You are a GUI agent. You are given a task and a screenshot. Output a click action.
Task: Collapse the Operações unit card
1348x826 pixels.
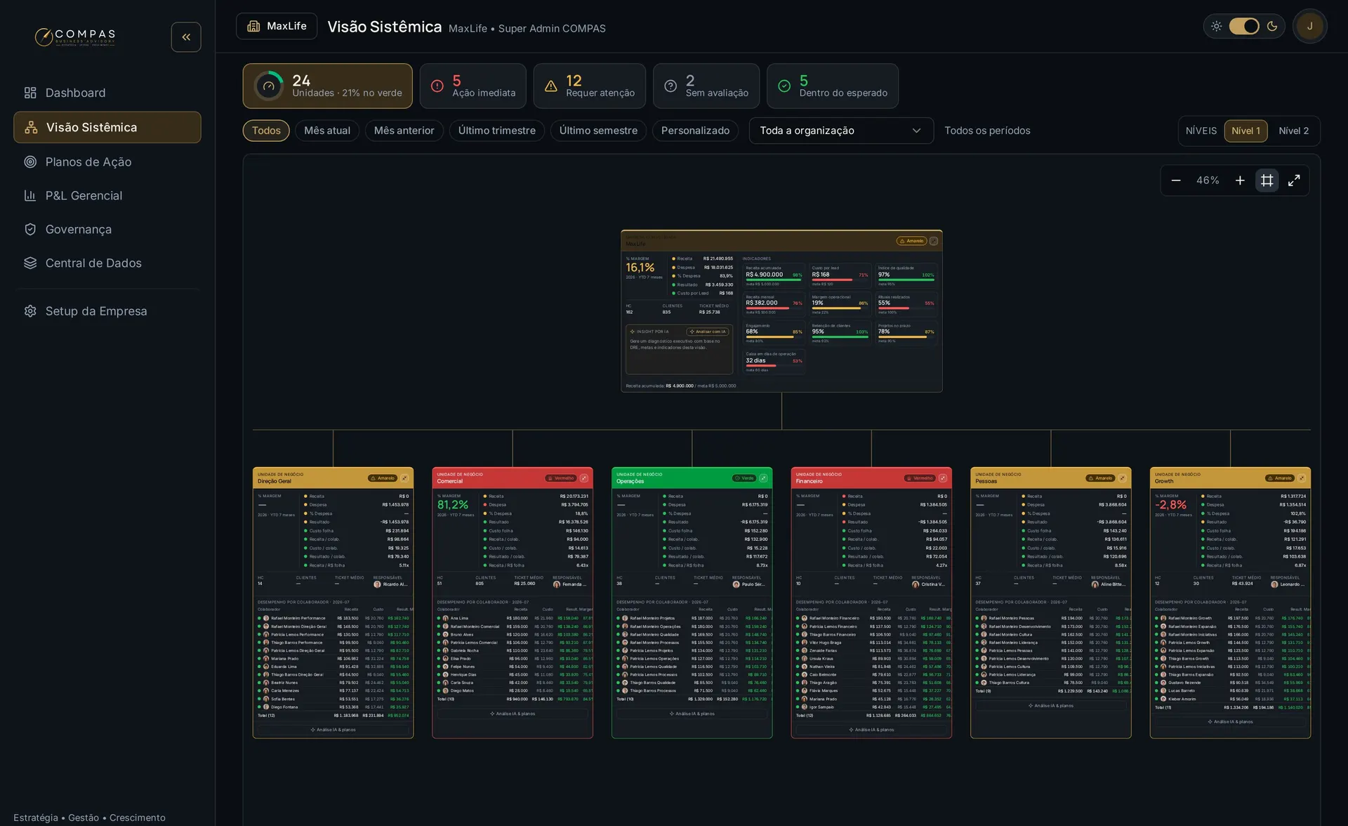coord(763,478)
